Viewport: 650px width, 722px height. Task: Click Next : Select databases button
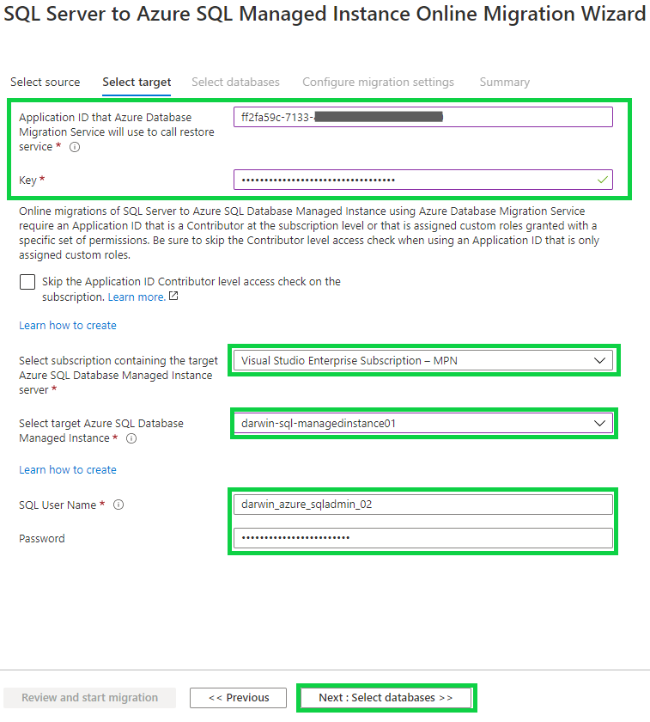pyautogui.click(x=386, y=698)
